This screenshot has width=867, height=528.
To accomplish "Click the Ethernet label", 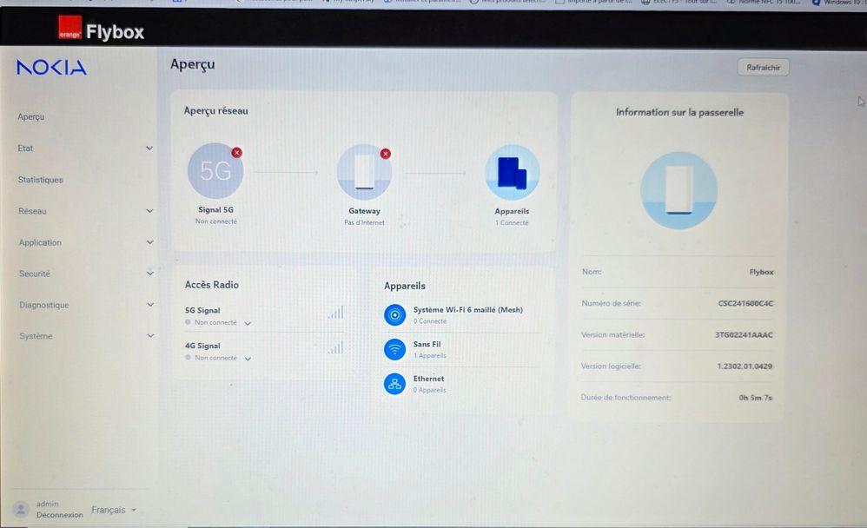I will click(428, 379).
